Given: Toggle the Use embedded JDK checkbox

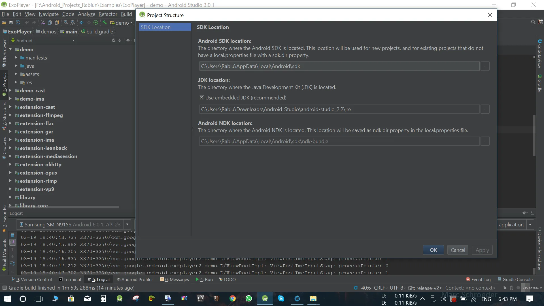Looking at the screenshot, I should click(x=202, y=97).
